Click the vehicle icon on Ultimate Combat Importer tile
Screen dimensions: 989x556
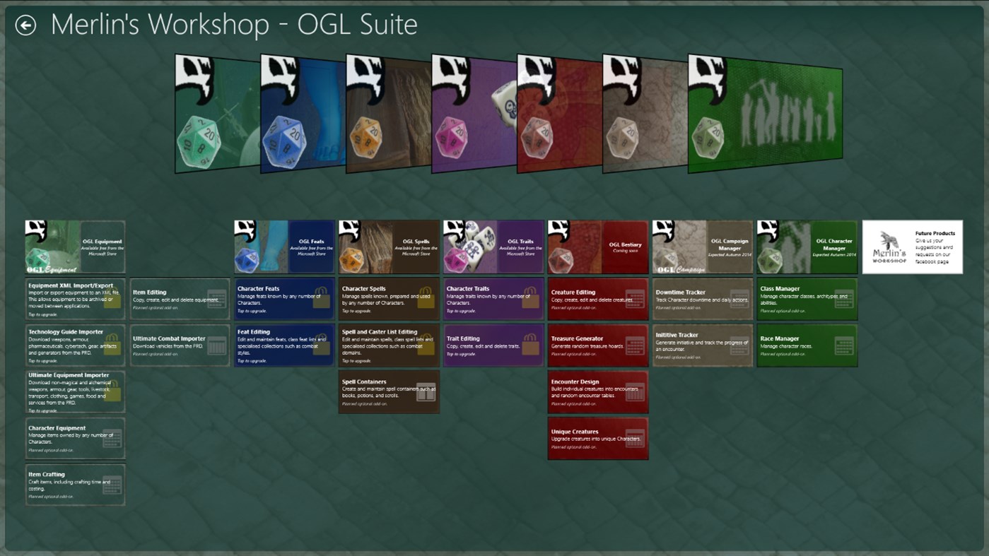coord(216,346)
